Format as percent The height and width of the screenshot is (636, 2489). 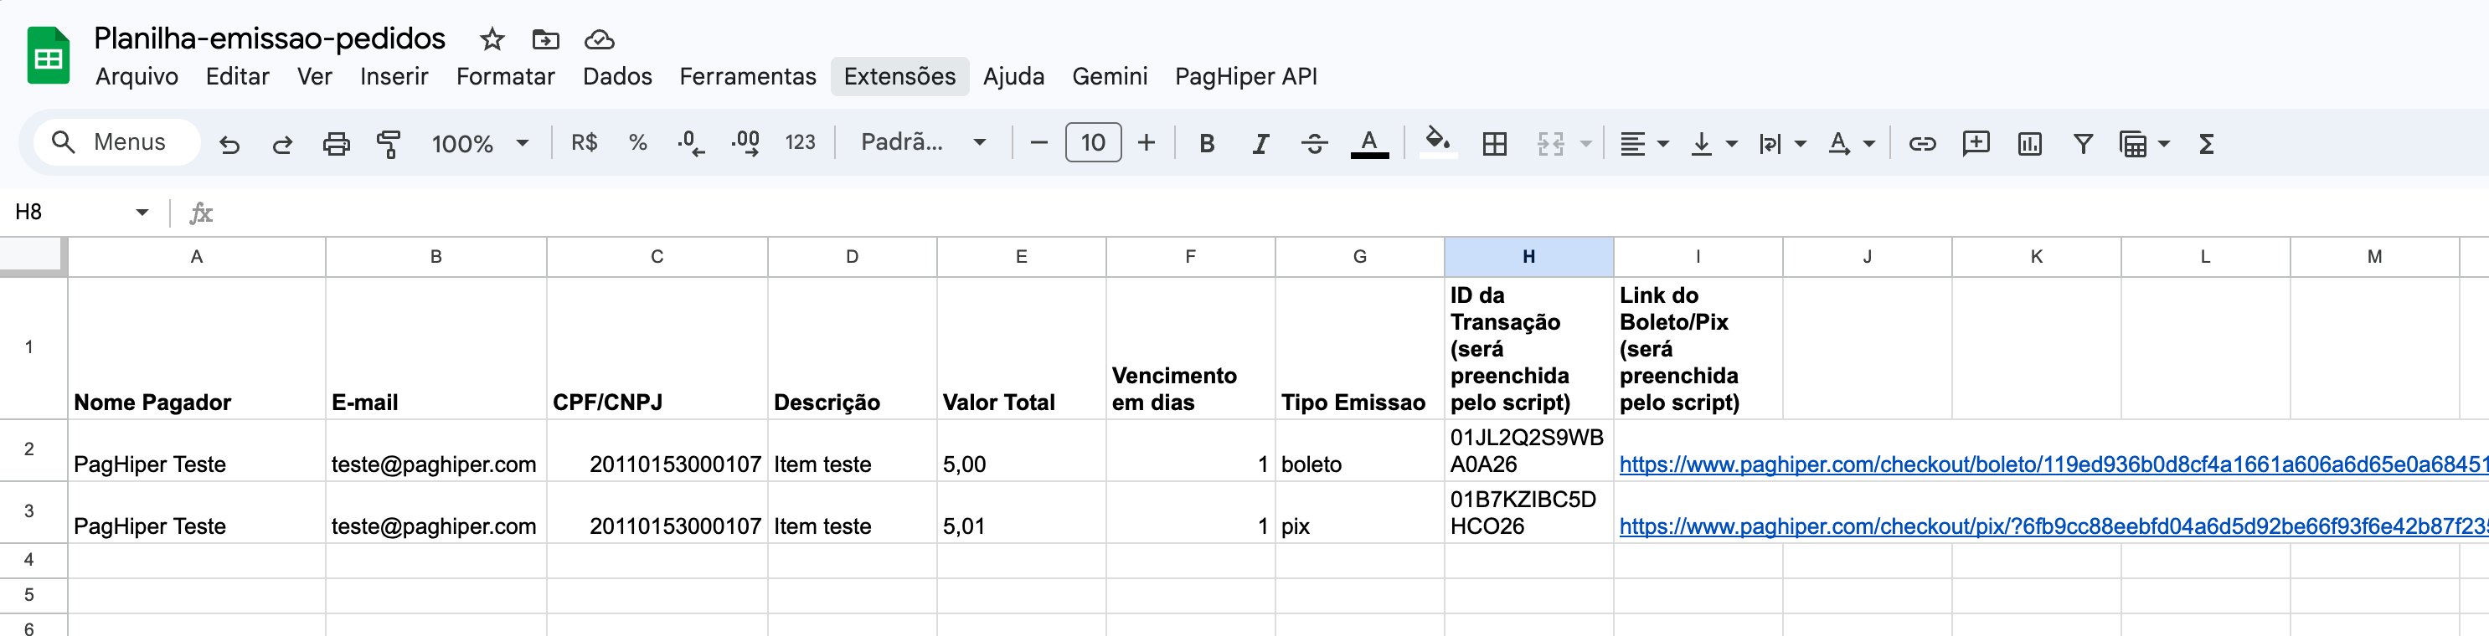coord(637,143)
